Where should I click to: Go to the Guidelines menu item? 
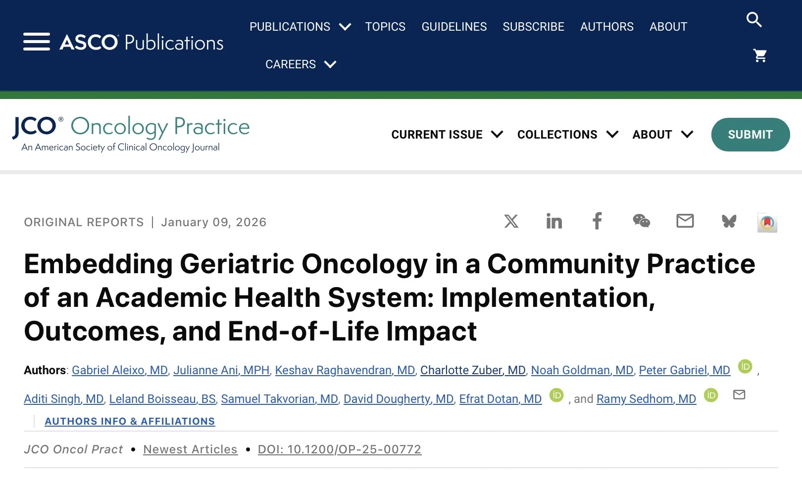tap(454, 27)
